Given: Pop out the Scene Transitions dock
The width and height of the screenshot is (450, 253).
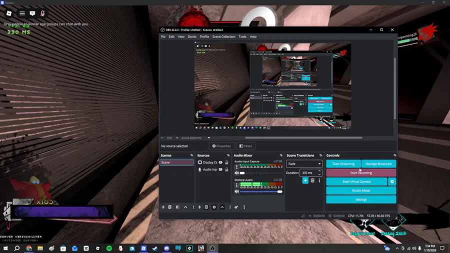Looking at the screenshot, I should 320,155.
